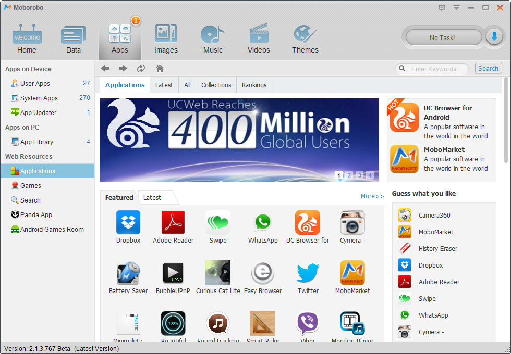This screenshot has width=511, height=354.
Task: Open the download manager arrow button
Action: (x=494, y=37)
